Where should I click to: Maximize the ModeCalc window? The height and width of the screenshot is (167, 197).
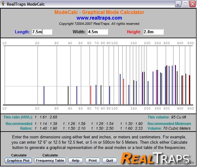click(185, 4)
